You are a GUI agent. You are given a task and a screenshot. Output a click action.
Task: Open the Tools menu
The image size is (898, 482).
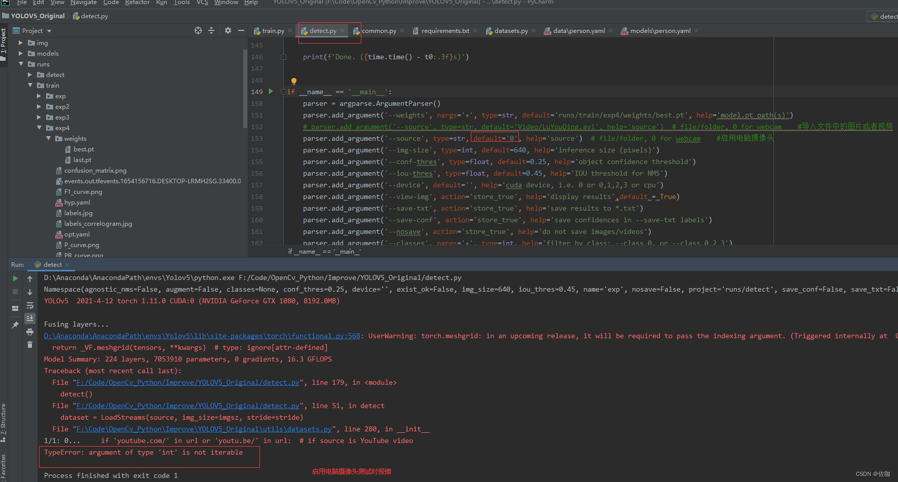point(182,3)
